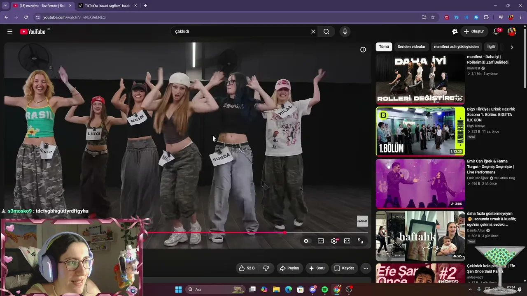This screenshot has width=527, height=296.
Task: Select the Seriden videolar chip
Action: (411, 47)
